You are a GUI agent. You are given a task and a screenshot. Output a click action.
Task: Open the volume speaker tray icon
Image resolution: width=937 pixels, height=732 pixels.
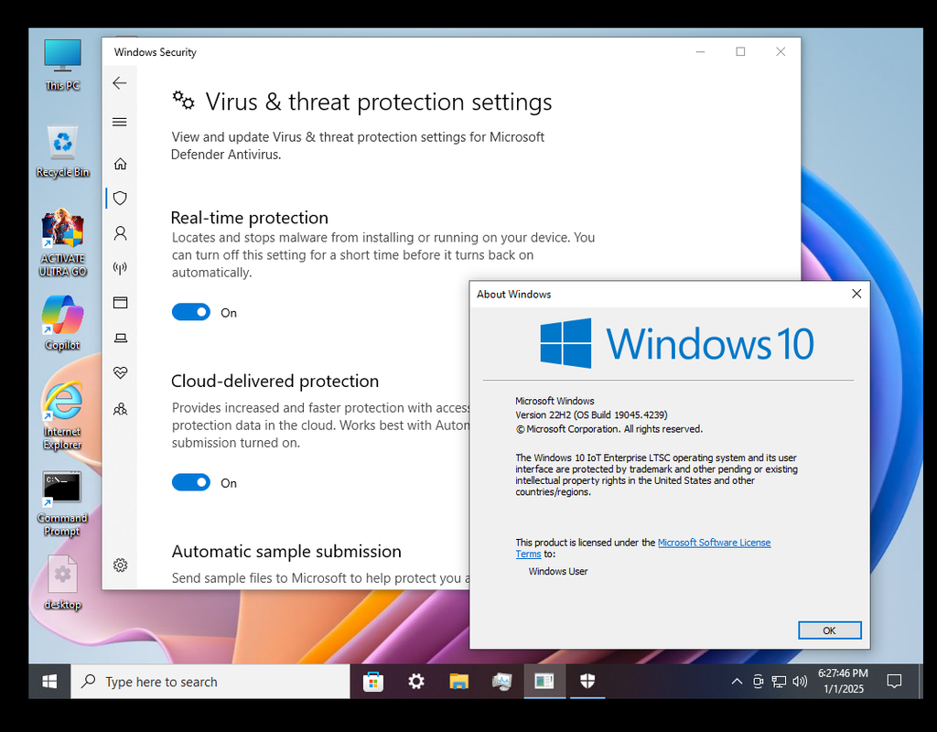[800, 681]
